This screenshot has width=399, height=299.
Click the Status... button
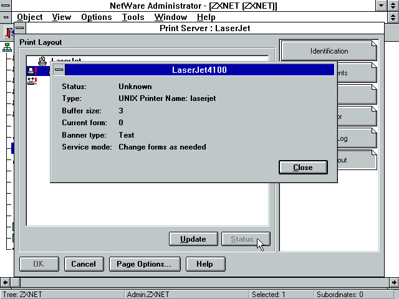coord(246,239)
